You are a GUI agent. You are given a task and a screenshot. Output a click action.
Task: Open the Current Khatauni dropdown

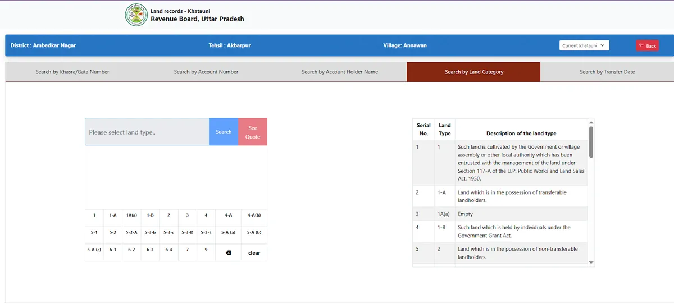point(584,45)
